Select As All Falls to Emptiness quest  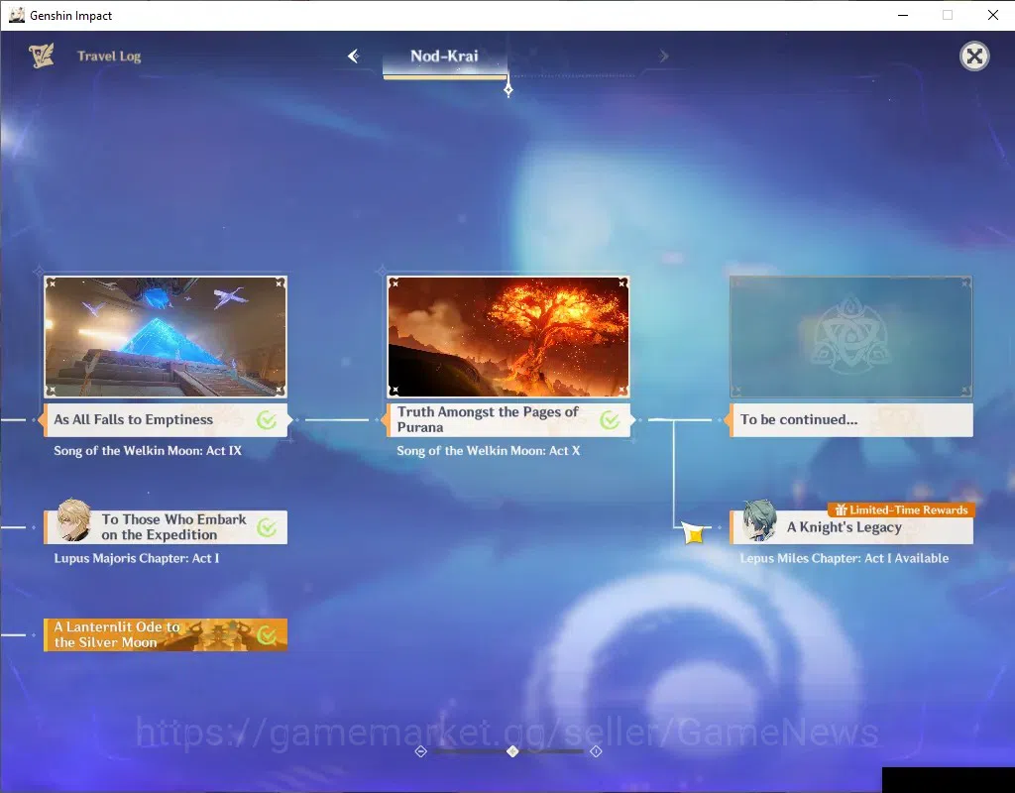pos(166,420)
